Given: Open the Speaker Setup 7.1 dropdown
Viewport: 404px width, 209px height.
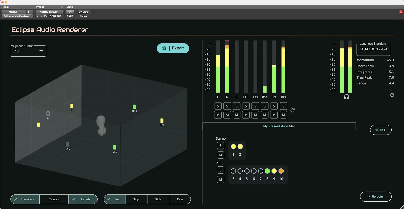Looking at the screenshot, I should (28, 51).
